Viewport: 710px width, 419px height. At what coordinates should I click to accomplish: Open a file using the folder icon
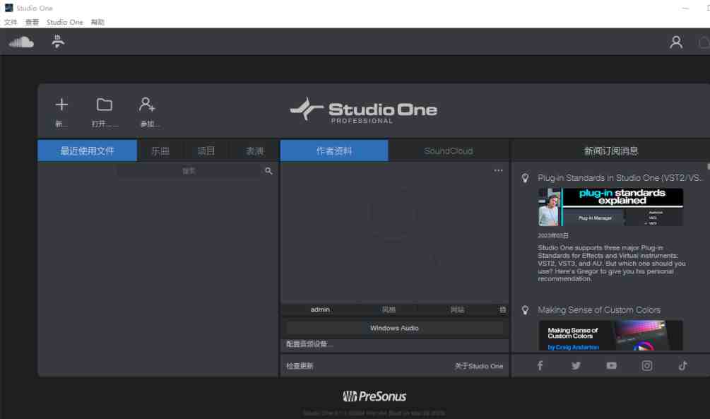[104, 104]
